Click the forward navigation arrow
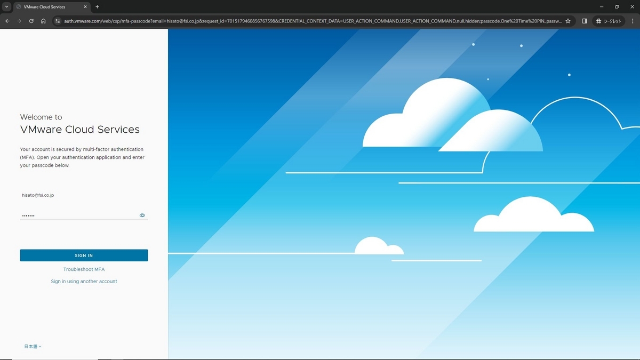Screen dimensions: 640x360 pyautogui.click(x=19, y=21)
